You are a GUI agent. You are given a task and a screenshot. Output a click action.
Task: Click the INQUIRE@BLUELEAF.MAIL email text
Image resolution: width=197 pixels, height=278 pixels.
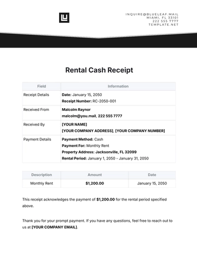click(152, 14)
